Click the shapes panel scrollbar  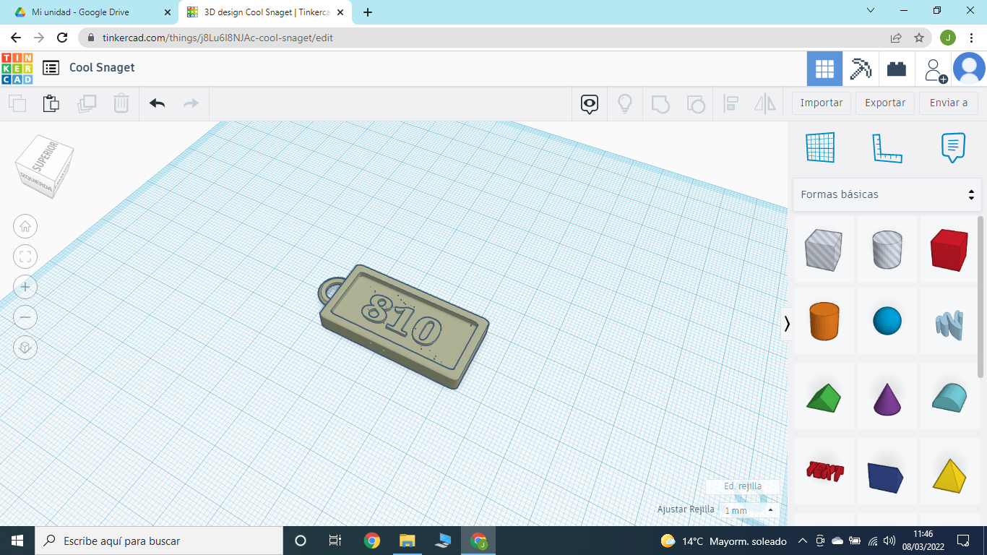tap(980, 296)
